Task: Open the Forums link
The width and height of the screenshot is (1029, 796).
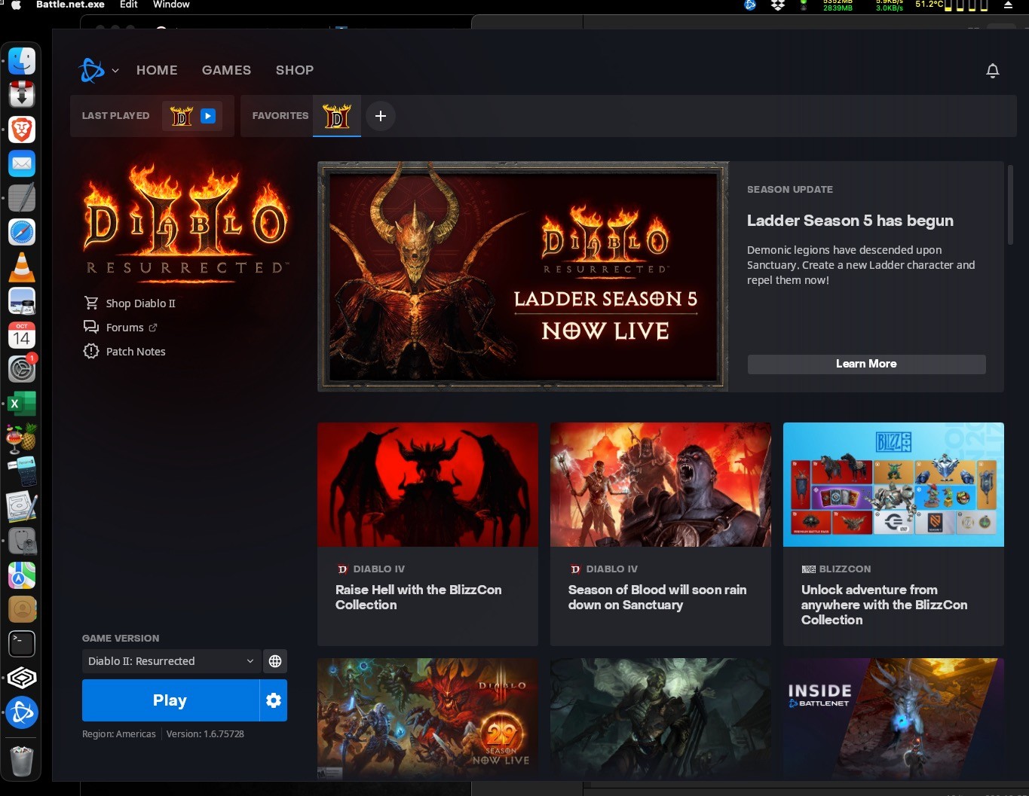Action: click(x=124, y=328)
